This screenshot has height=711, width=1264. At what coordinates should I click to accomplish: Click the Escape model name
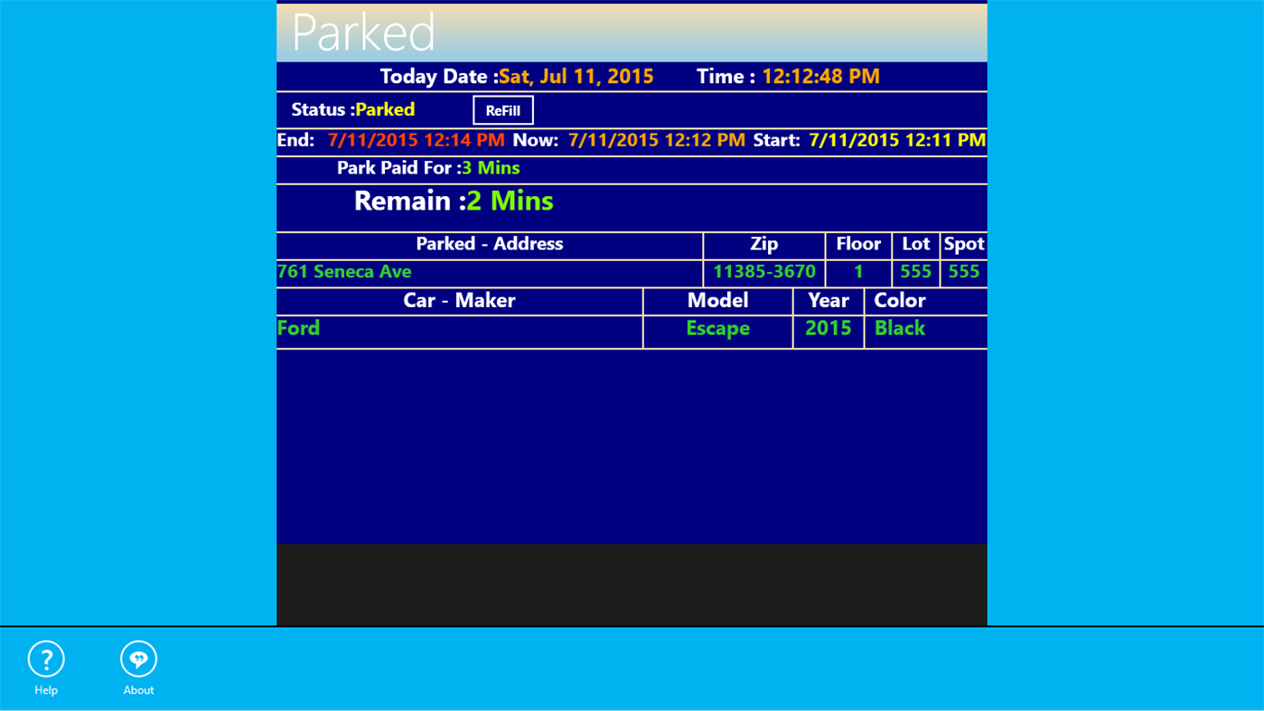pyautogui.click(x=716, y=328)
